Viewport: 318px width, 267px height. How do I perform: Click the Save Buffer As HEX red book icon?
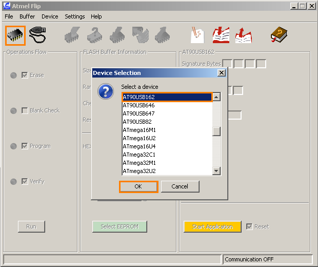(x=244, y=35)
